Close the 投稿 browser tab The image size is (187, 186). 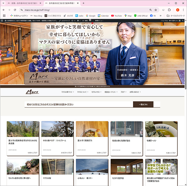pyautogui.click(x=40, y=3)
